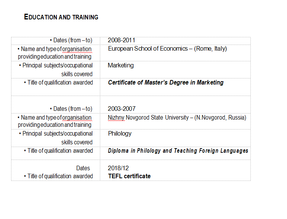Click the Dates (from – to) label beside 2003-2007
287x219 pixels.
(x=71, y=109)
